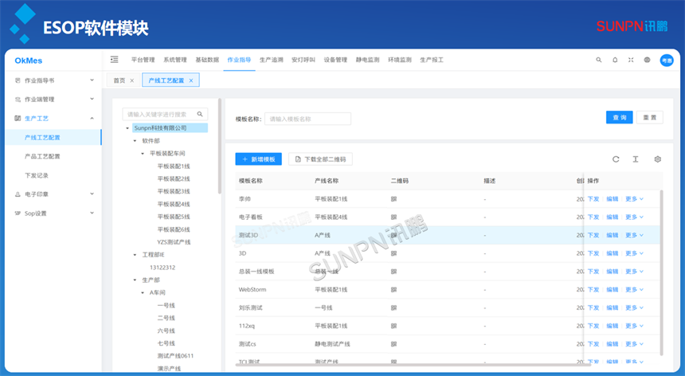Collapse the 软件部 tree node arrow
The height and width of the screenshot is (376, 685).
tap(135, 141)
